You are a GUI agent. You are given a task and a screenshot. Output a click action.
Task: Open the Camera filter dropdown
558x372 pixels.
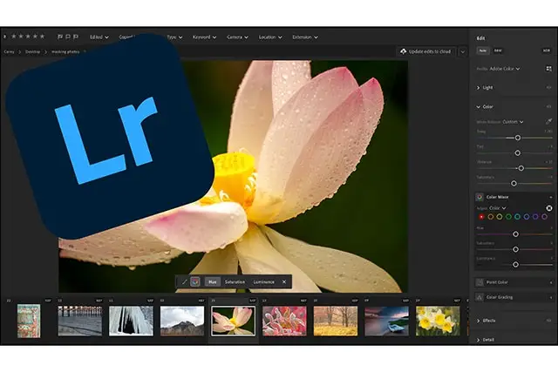[x=237, y=37]
